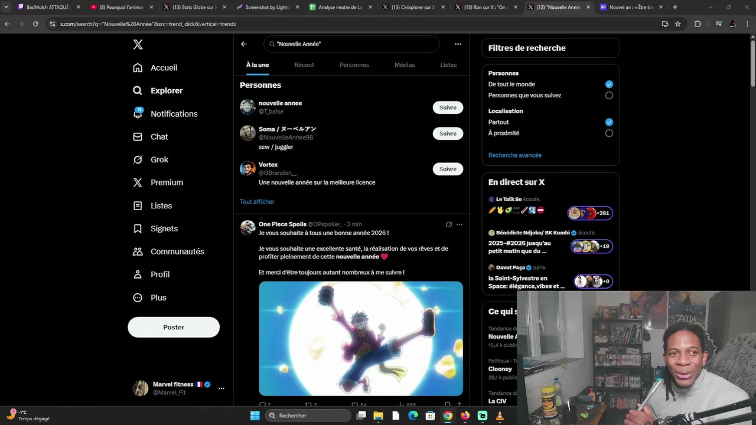Click the X logo at top of sidebar
This screenshot has height=425, width=756.
[138, 45]
